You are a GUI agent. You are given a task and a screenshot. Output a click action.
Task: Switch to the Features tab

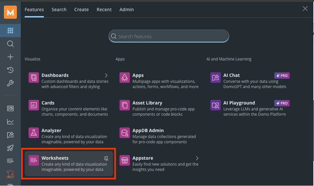[x=34, y=10]
